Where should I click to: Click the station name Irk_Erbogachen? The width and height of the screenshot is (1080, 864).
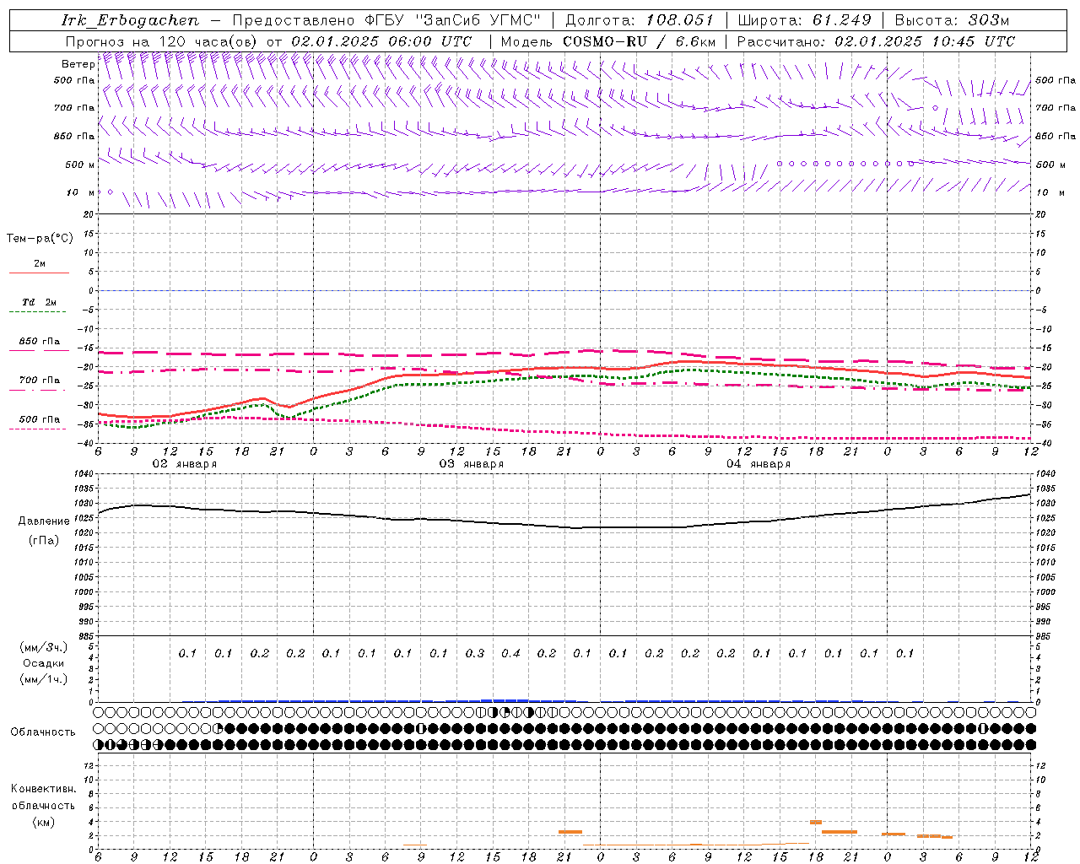(130, 20)
